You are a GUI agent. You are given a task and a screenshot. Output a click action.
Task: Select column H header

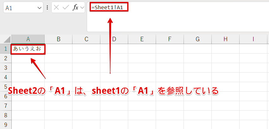click(x=225, y=39)
